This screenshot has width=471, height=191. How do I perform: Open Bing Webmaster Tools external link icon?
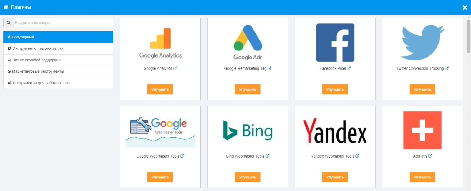[267, 156]
